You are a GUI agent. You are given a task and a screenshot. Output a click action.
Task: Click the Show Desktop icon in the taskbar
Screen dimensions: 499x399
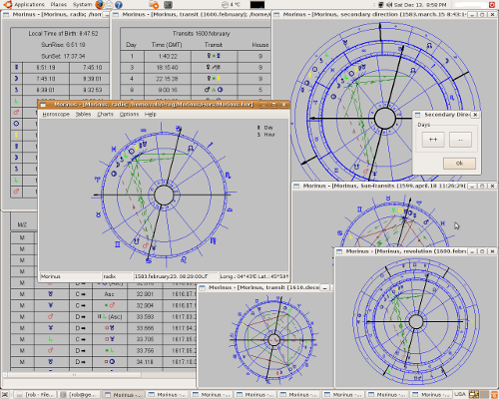point(5,395)
